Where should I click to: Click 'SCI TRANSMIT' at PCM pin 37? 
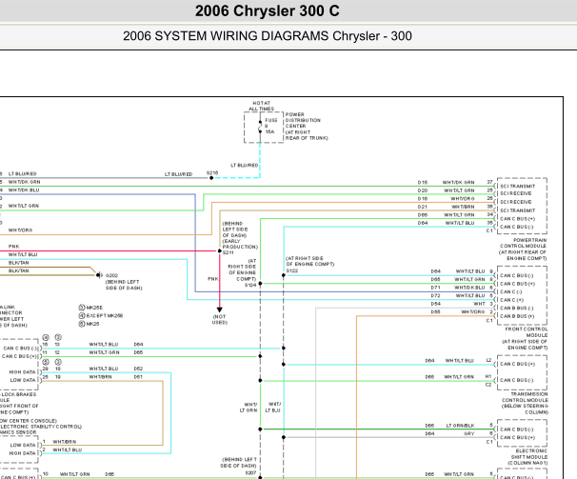517,187
